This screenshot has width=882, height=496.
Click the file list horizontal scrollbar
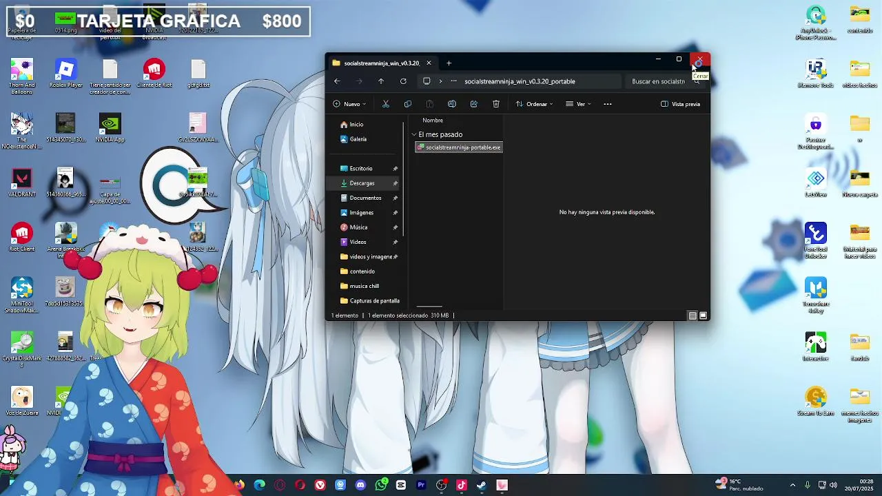coord(429,307)
